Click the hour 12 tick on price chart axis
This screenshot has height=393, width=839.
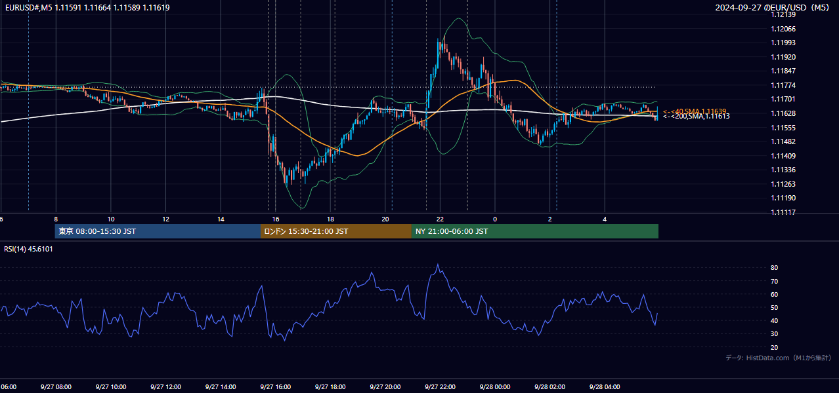pyautogui.click(x=166, y=219)
